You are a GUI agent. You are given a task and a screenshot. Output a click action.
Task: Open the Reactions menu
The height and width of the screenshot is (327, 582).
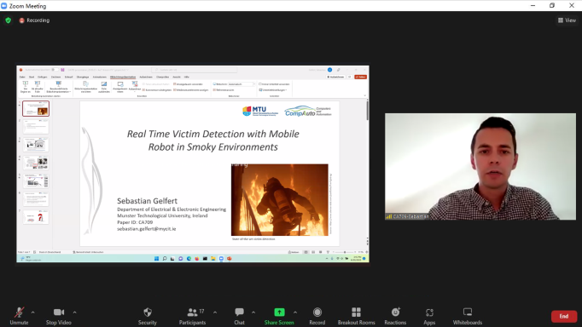pos(395,316)
